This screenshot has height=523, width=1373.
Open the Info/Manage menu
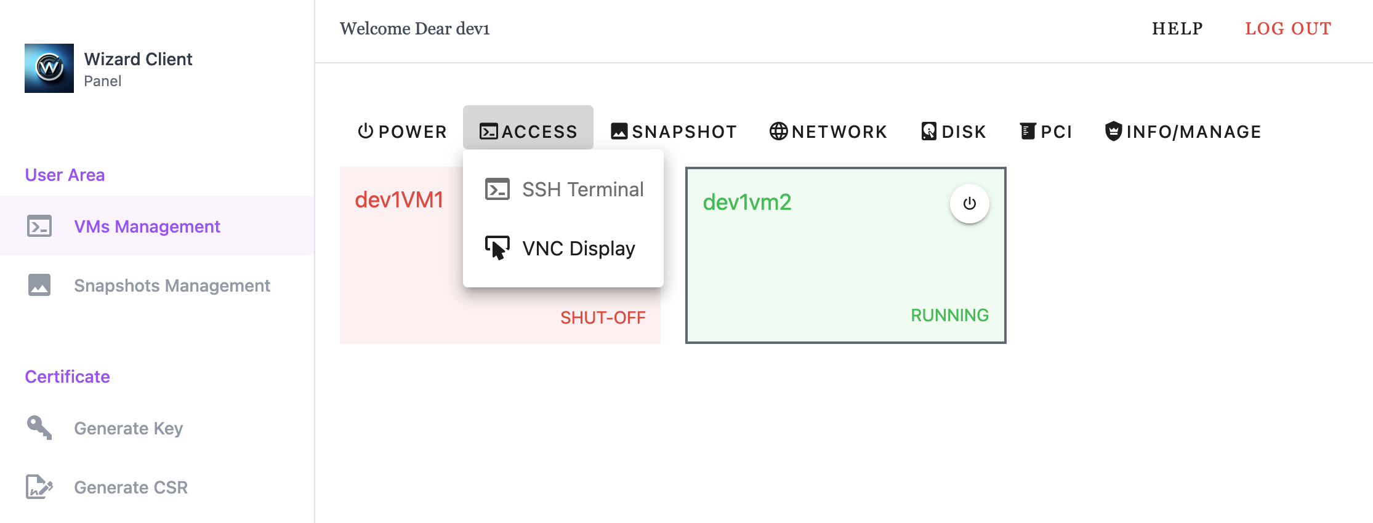tap(1183, 131)
